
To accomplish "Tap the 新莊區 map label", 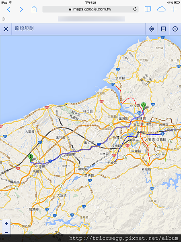I will [118, 137].
